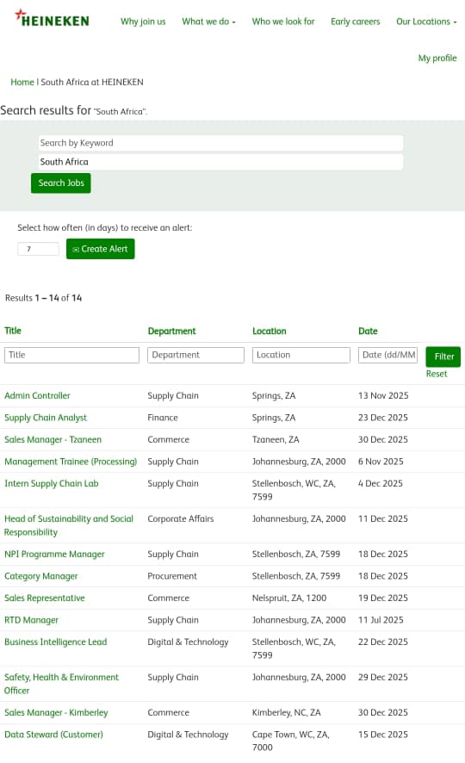Open the Why join us menu item
Image resolution: width=465 pixels, height=763 pixels.
pos(143,22)
